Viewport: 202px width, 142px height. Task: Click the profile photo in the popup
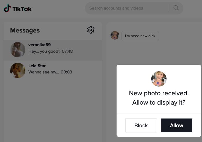coord(159,79)
